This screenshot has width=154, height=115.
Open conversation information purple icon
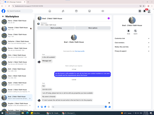109,18
